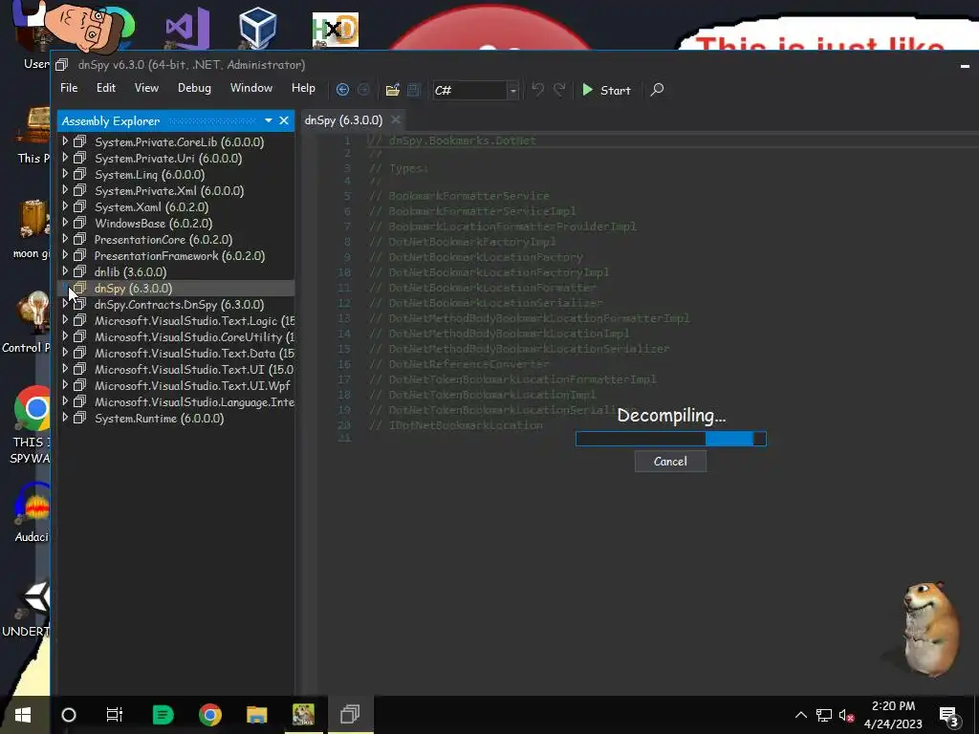Image resolution: width=979 pixels, height=734 pixels.
Task: Click dnSpy title bar window icon
Action: (x=61, y=64)
